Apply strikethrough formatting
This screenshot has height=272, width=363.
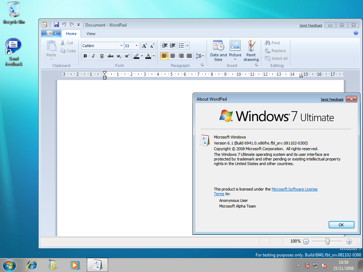111,56
